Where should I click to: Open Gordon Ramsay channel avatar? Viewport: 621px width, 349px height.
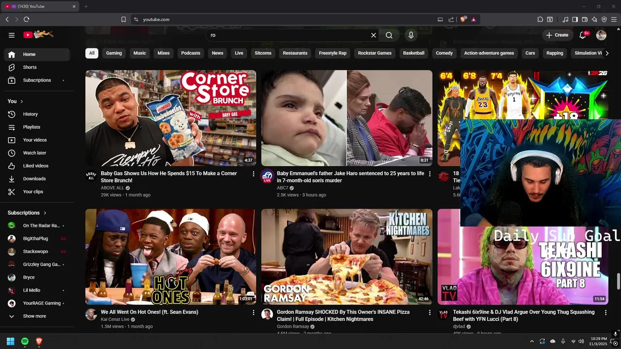267,315
